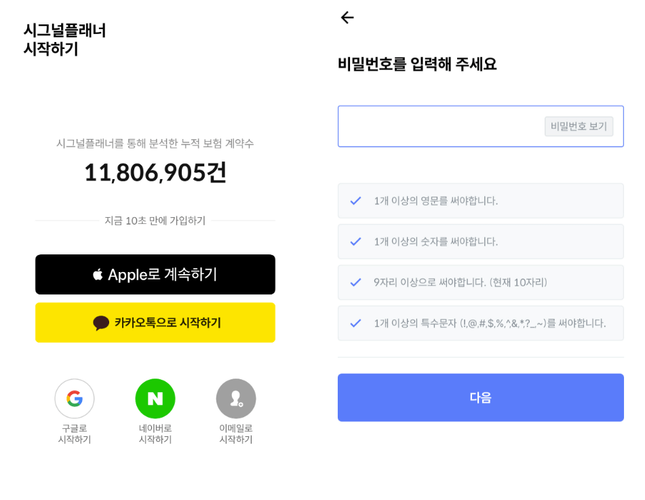Click the Apple logo on the black button
The image size is (645, 500).
click(x=98, y=274)
